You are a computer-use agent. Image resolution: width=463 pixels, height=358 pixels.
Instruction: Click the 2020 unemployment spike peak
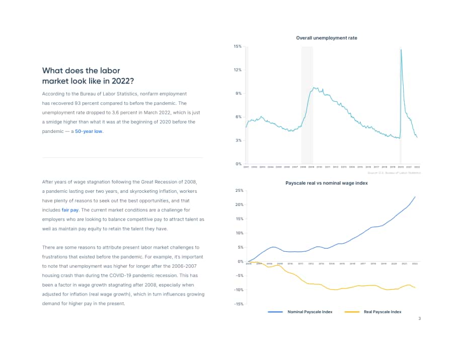click(x=401, y=50)
